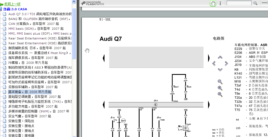The image size is (268, 137).
Task: Click the down navigation arrow in diagram
Action: 220,69
